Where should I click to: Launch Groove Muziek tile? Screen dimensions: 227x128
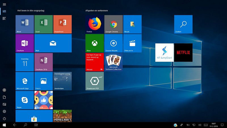113,43
